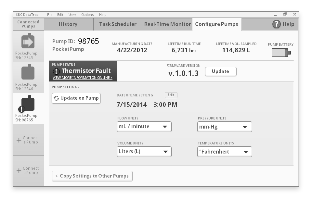Open the Volume Units dropdown

(x=144, y=152)
